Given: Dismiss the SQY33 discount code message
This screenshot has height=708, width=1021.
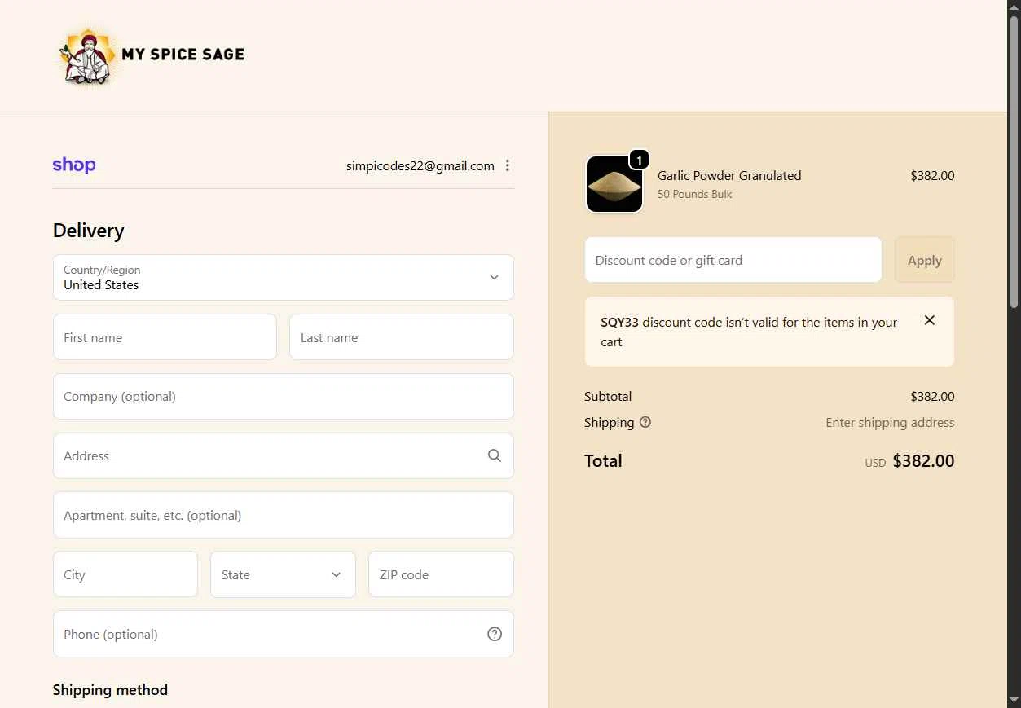Looking at the screenshot, I should point(930,320).
